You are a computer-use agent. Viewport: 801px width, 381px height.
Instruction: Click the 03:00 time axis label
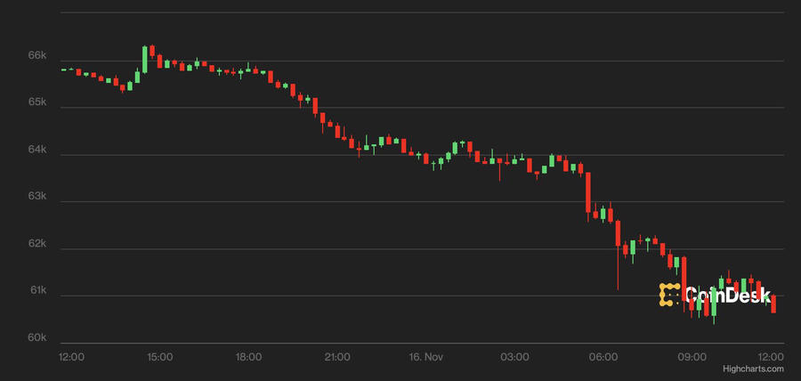(x=514, y=357)
